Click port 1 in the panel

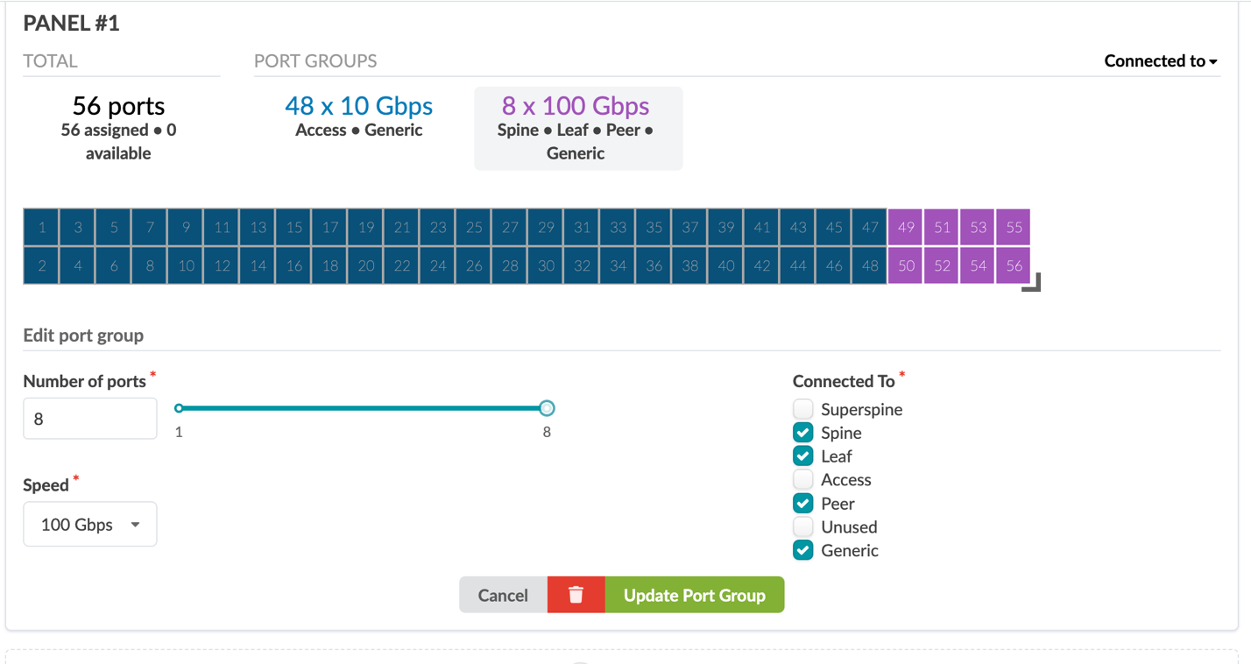tap(42, 228)
